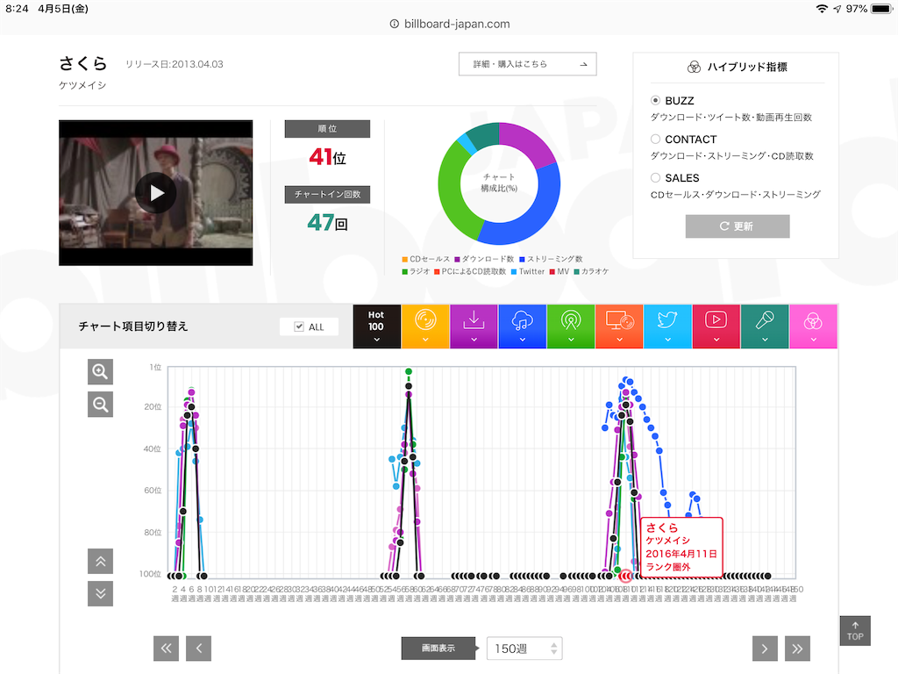The height and width of the screenshot is (674, 898).
Task: Select the light blue Twitter bird tab
Action: point(667,326)
